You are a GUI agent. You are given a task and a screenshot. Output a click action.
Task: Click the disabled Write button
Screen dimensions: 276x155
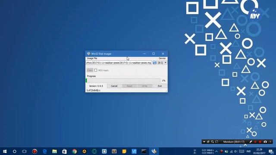click(x=144, y=86)
